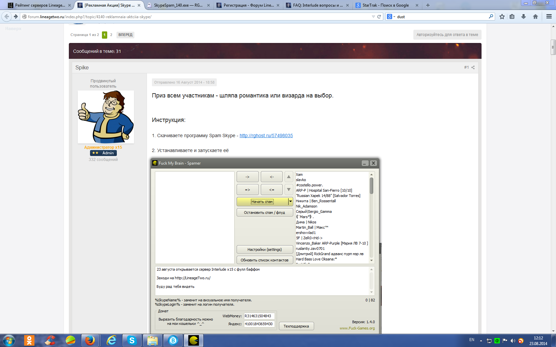Open Windows Explorer folder in taskbar
556x347 pixels.
[153, 340]
